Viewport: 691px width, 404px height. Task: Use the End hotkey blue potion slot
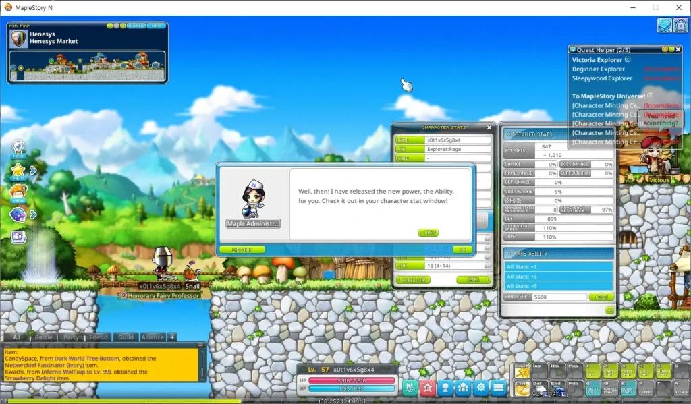pyautogui.click(x=557, y=388)
